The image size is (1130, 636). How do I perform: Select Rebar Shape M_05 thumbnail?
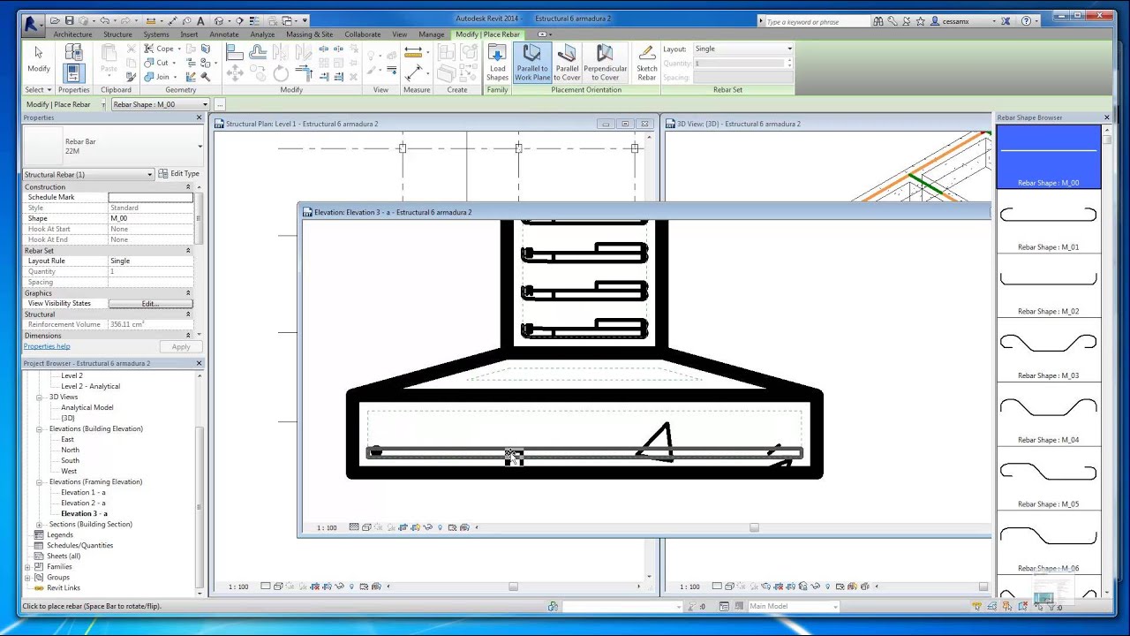pyautogui.click(x=1049, y=478)
